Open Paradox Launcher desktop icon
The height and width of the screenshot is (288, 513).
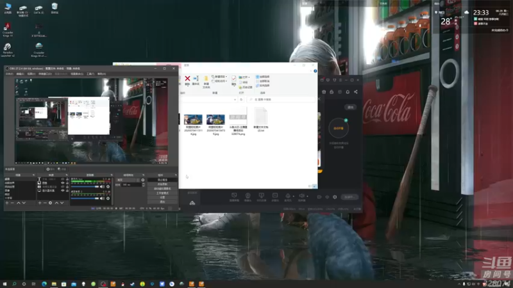(8, 50)
